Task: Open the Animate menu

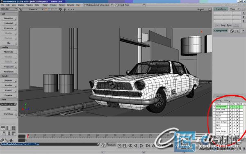Action: click(x=53, y=5)
